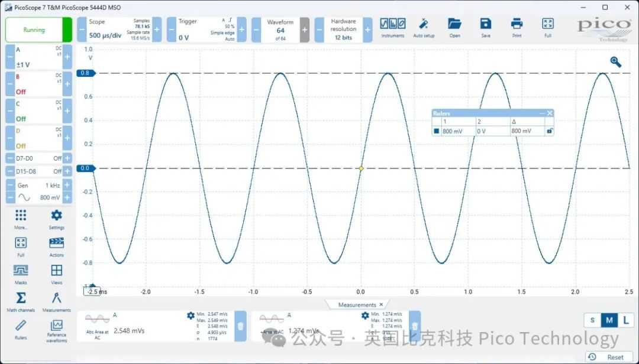The width and height of the screenshot is (639, 364).
Task: Run Auto setup
Action: (x=424, y=27)
